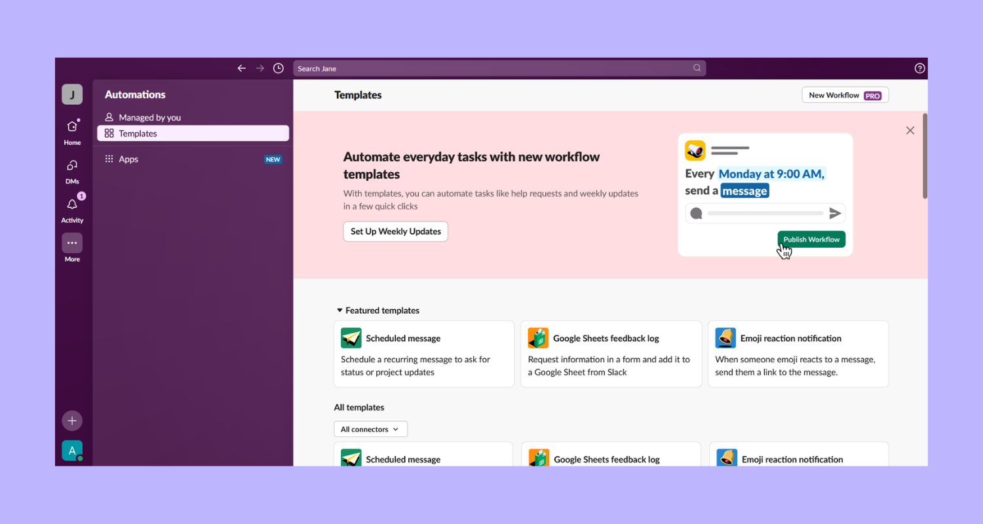
Task: Click the Templates page title
Action: 358,95
